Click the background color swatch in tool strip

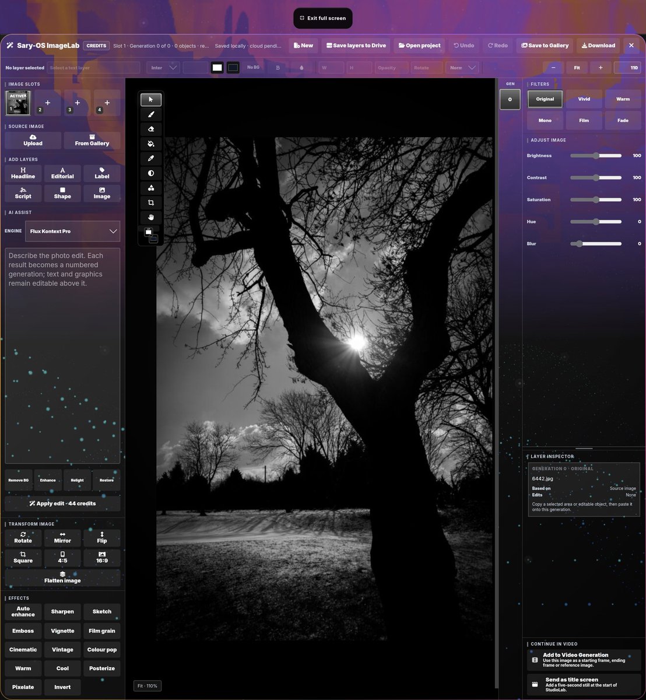point(154,239)
